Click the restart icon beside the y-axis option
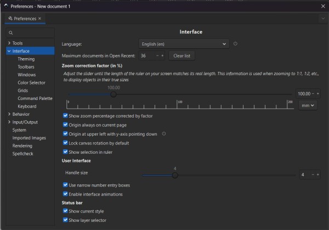The width and height of the screenshot is (329, 230). 163,134
